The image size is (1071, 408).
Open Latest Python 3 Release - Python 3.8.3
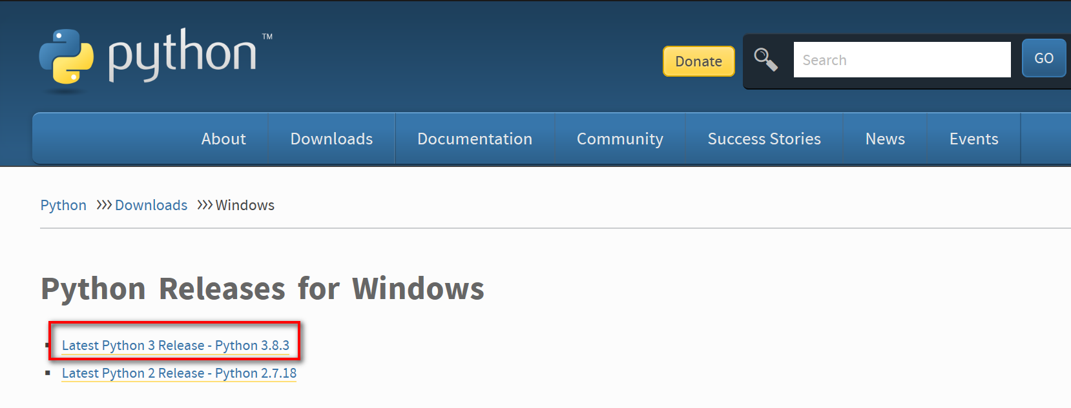(x=176, y=345)
